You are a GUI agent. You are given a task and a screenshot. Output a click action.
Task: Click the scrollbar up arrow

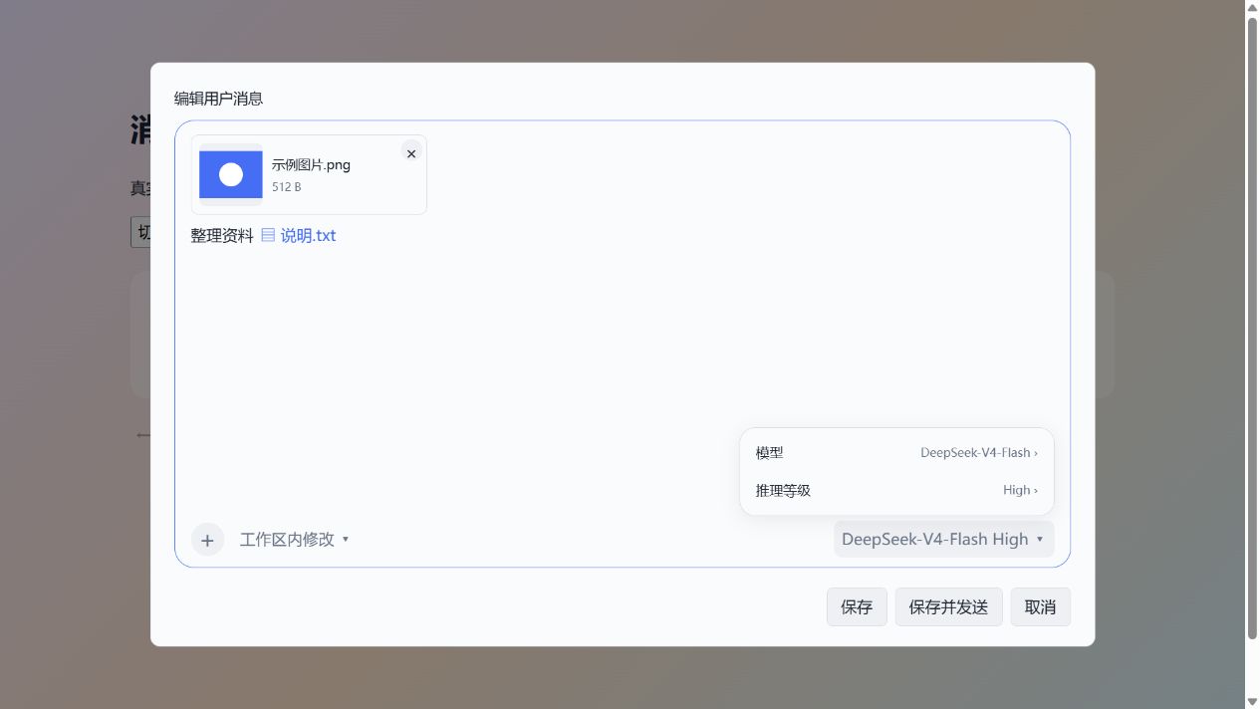(1252, 7)
